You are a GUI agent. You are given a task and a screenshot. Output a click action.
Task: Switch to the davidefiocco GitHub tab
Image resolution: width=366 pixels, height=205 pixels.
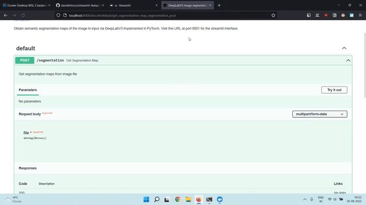coord(80,5)
